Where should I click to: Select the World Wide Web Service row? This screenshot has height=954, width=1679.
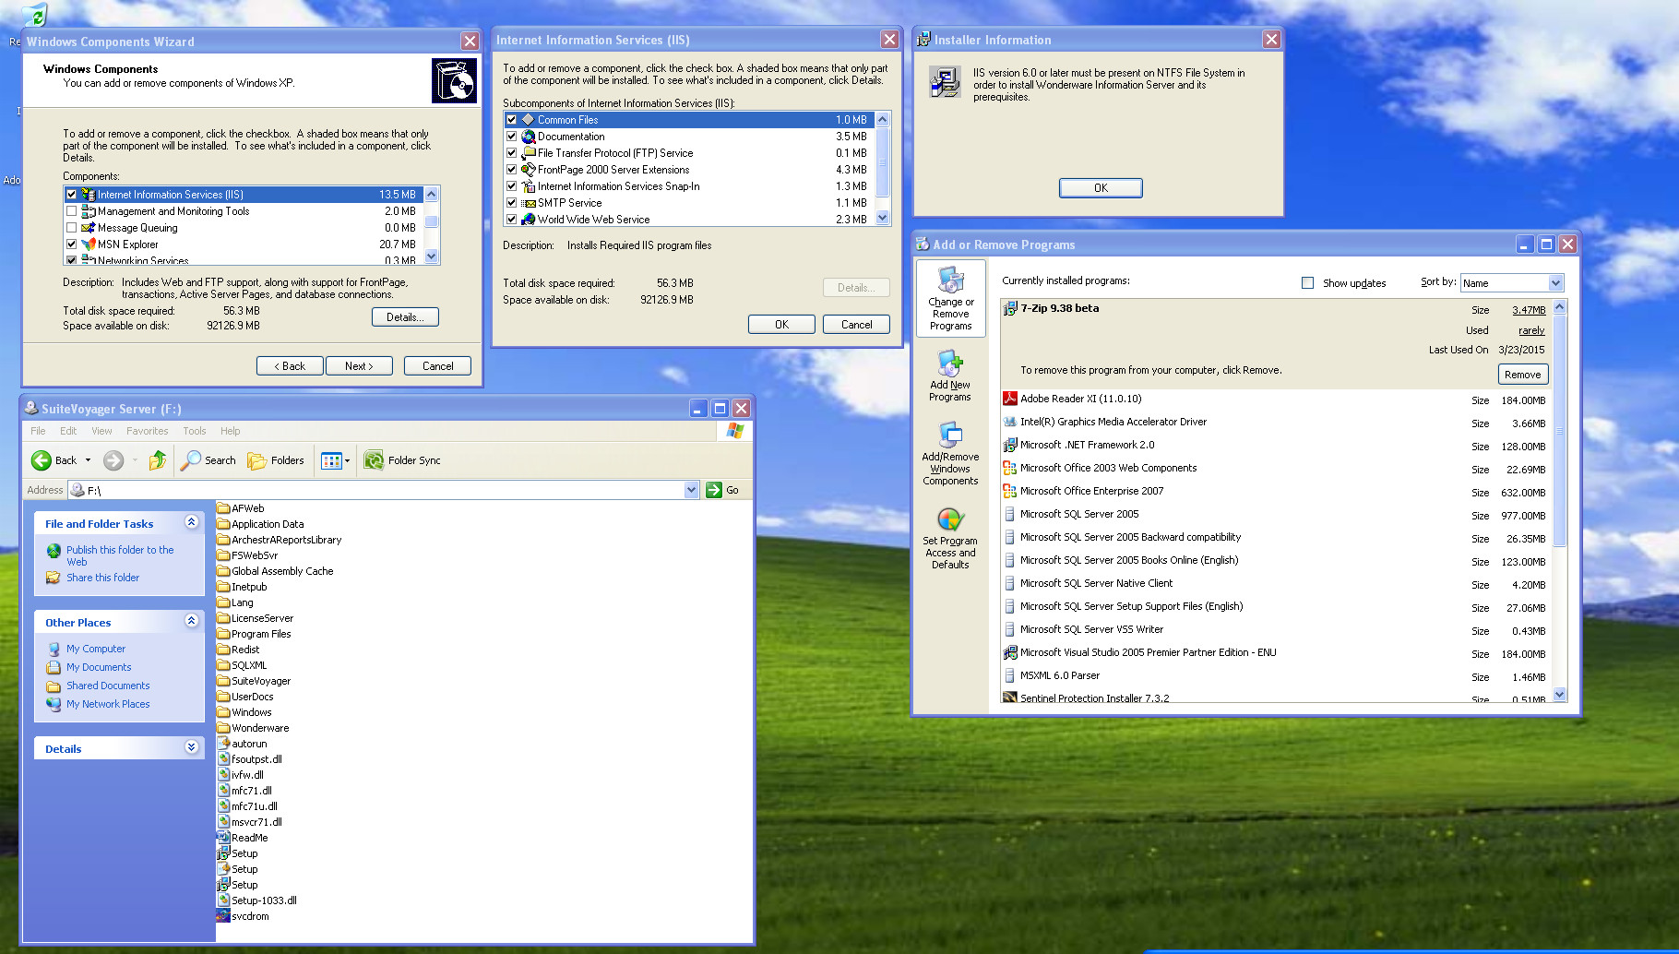click(x=688, y=220)
